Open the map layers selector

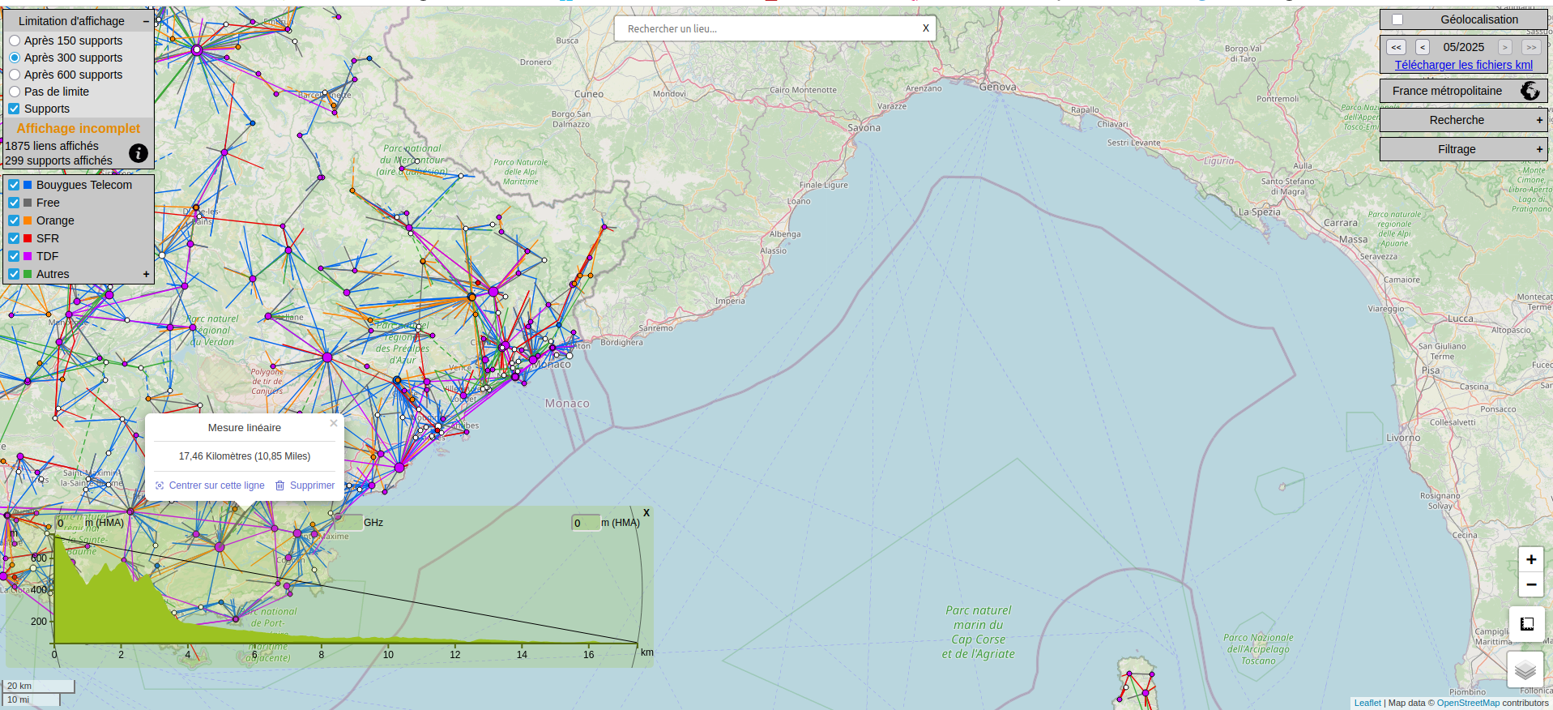(x=1525, y=669)
